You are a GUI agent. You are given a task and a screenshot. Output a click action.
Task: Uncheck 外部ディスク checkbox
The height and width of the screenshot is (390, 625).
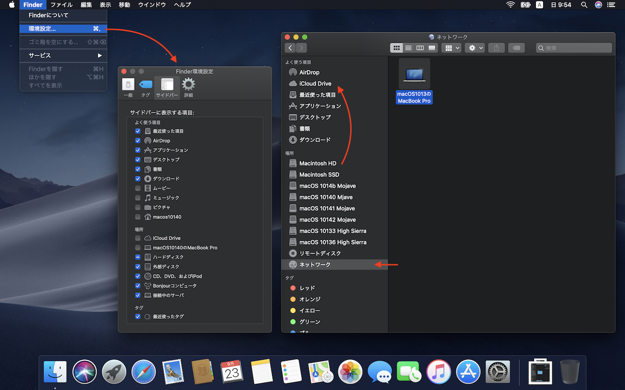138,267
